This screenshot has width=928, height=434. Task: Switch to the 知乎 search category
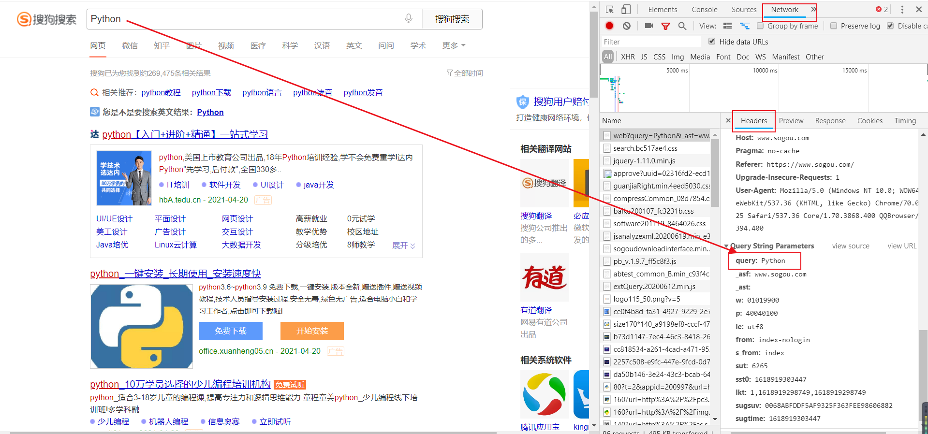162,45
